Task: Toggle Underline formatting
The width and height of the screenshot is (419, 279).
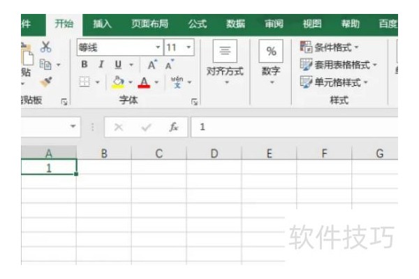Action: 118,64
